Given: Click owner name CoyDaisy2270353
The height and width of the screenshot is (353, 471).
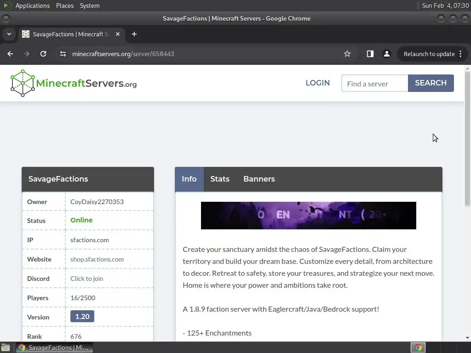Looking at the screenshot, I should point(97,202).
